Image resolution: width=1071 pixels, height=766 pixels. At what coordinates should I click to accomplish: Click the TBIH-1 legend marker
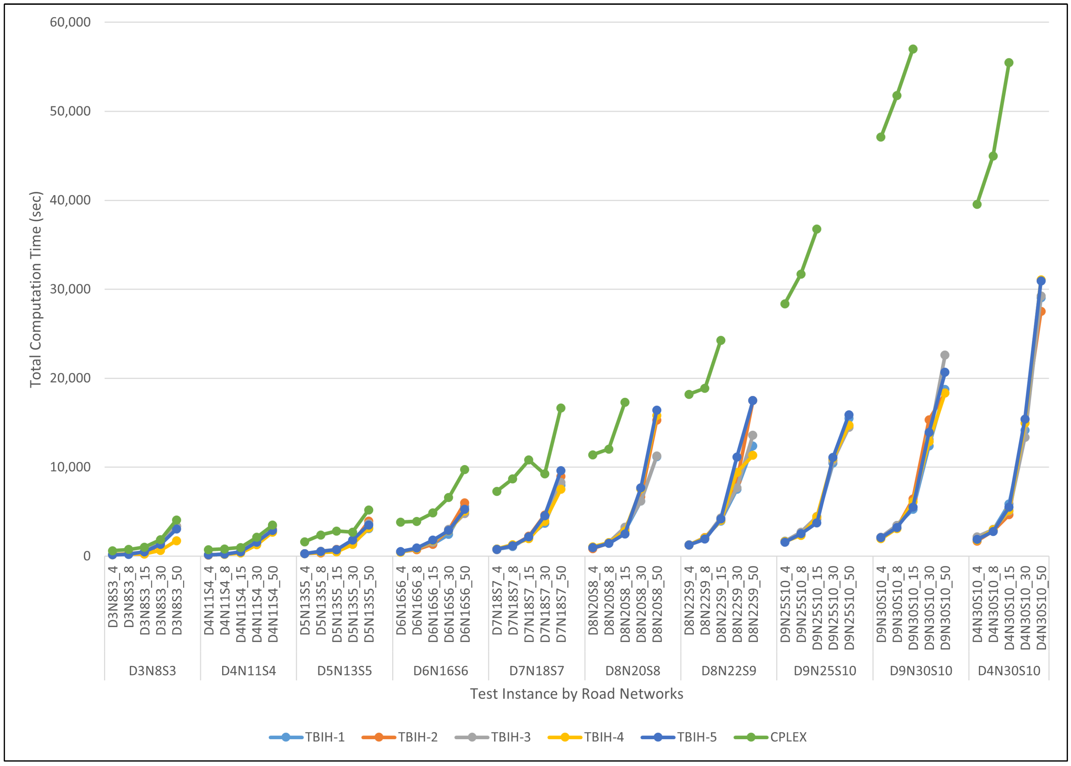(x=286, y=737)
